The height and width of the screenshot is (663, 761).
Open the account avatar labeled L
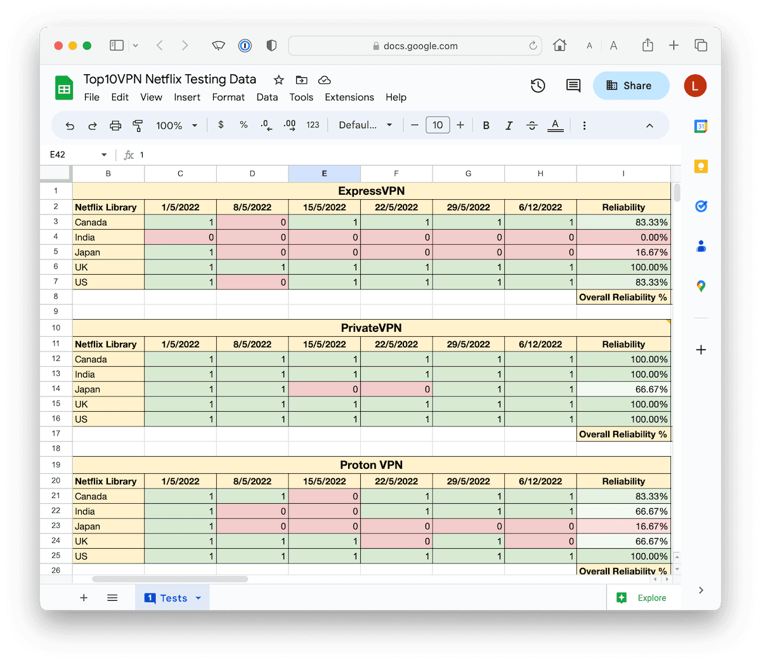point(695,86)
